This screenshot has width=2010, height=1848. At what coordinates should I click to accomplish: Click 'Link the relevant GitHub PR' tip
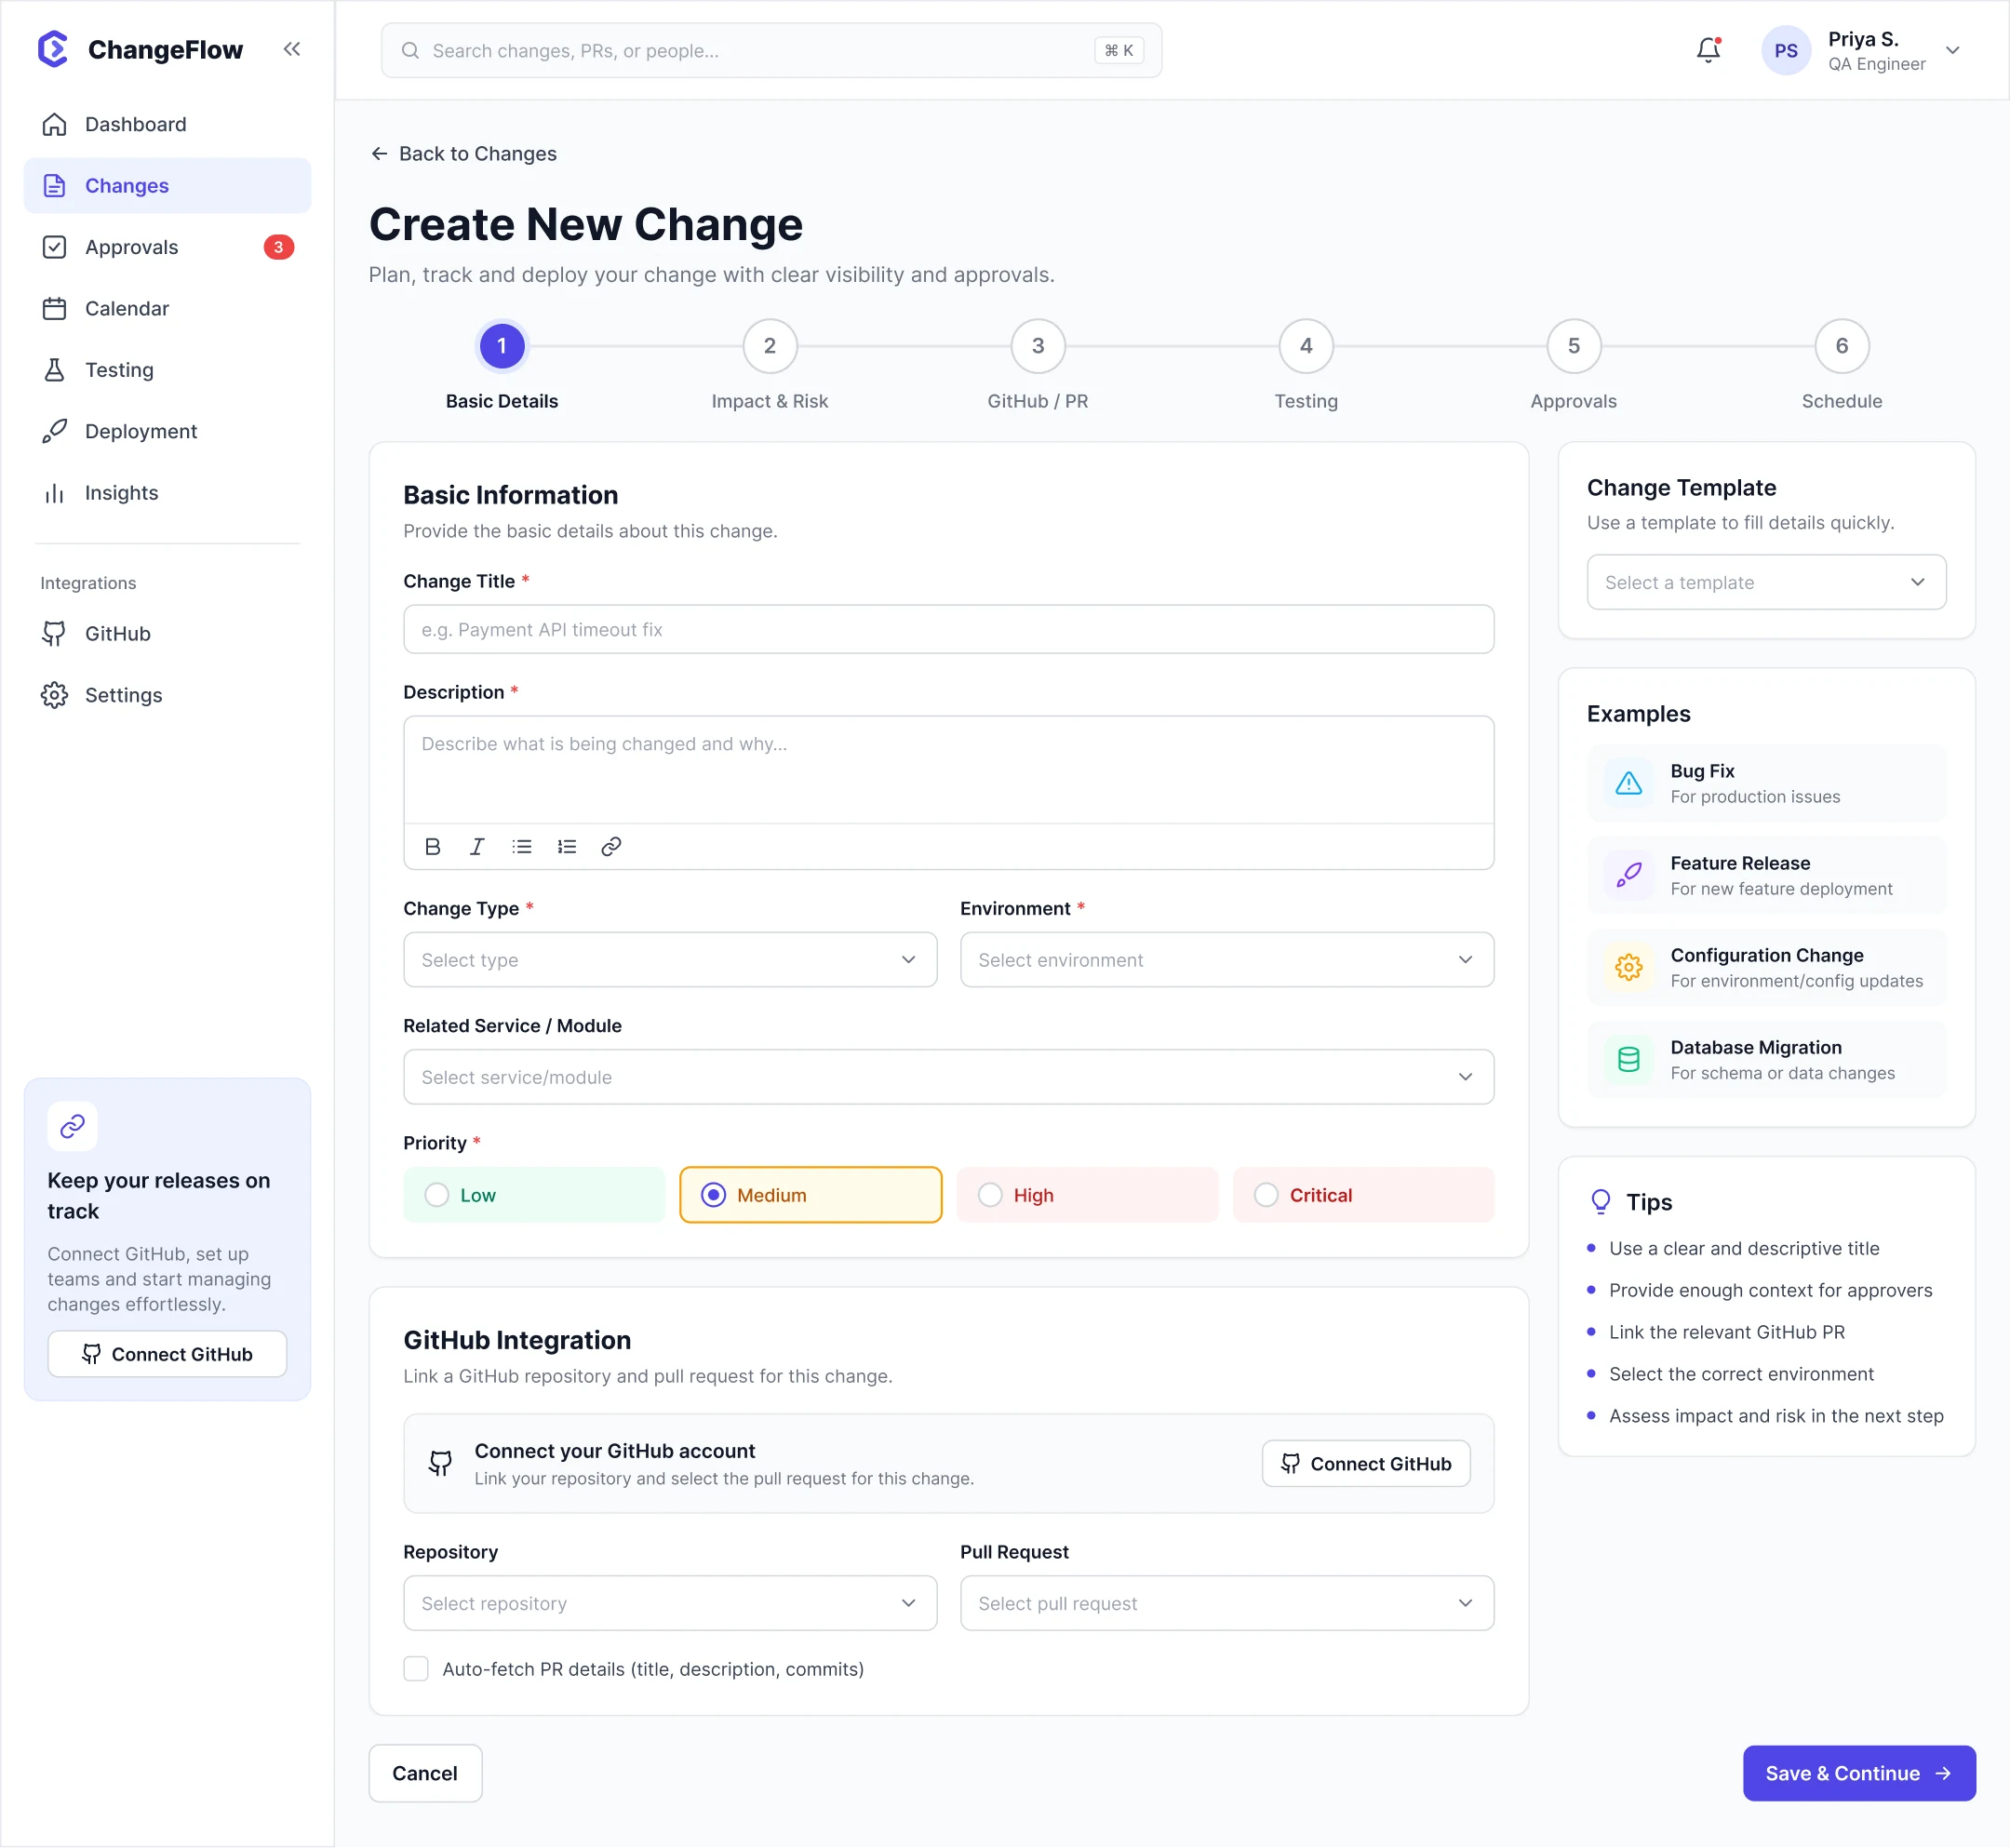tap(1727, 1332)
